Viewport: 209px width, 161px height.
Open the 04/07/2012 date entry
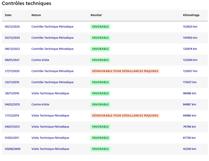[x=12, y=127]
